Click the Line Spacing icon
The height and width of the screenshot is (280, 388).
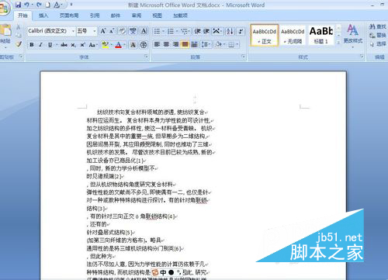click(x=205, y=44)
